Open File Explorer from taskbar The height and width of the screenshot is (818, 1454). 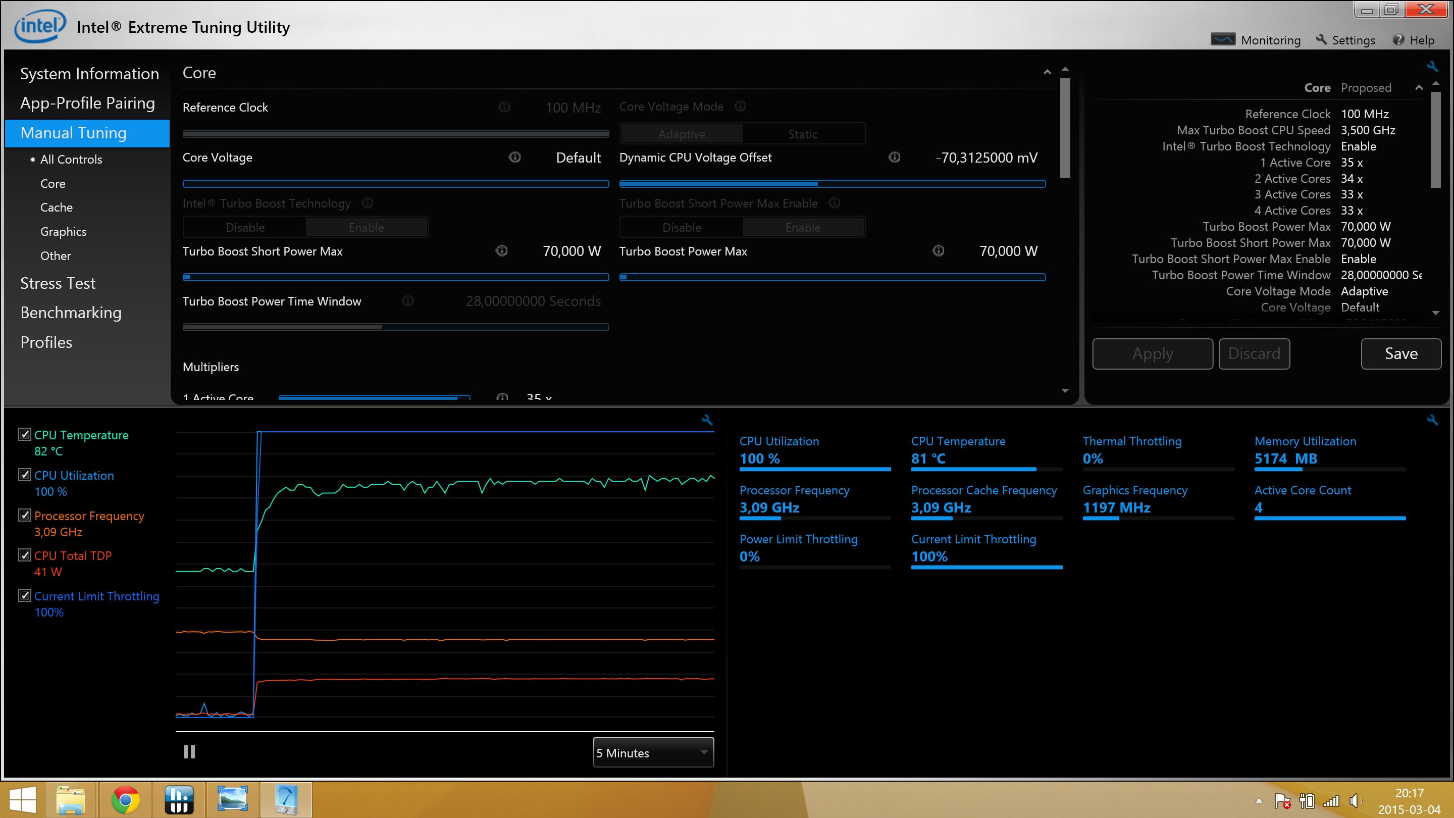click(x=71, y=799)
